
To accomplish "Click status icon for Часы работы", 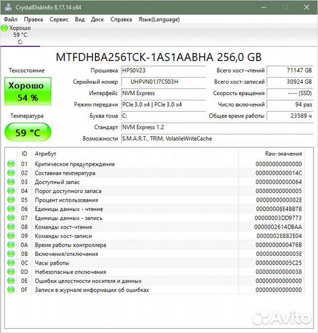I will click(11, 263).
